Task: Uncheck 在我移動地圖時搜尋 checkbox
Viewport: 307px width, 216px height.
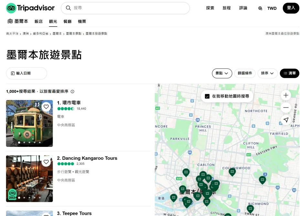Action: coord(207,96)
